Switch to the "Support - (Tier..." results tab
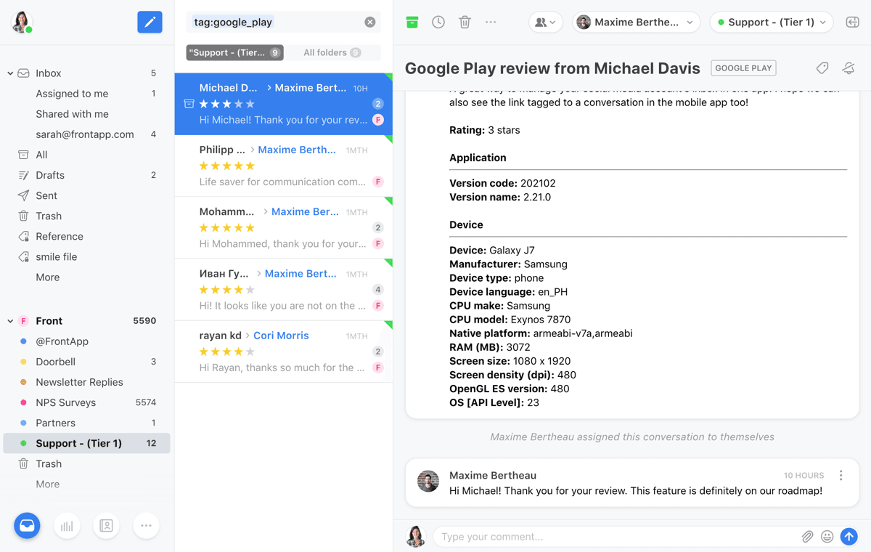871x552 pixels. (235, 52)
